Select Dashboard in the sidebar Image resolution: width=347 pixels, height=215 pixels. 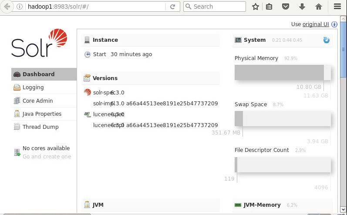click(38, 74)
